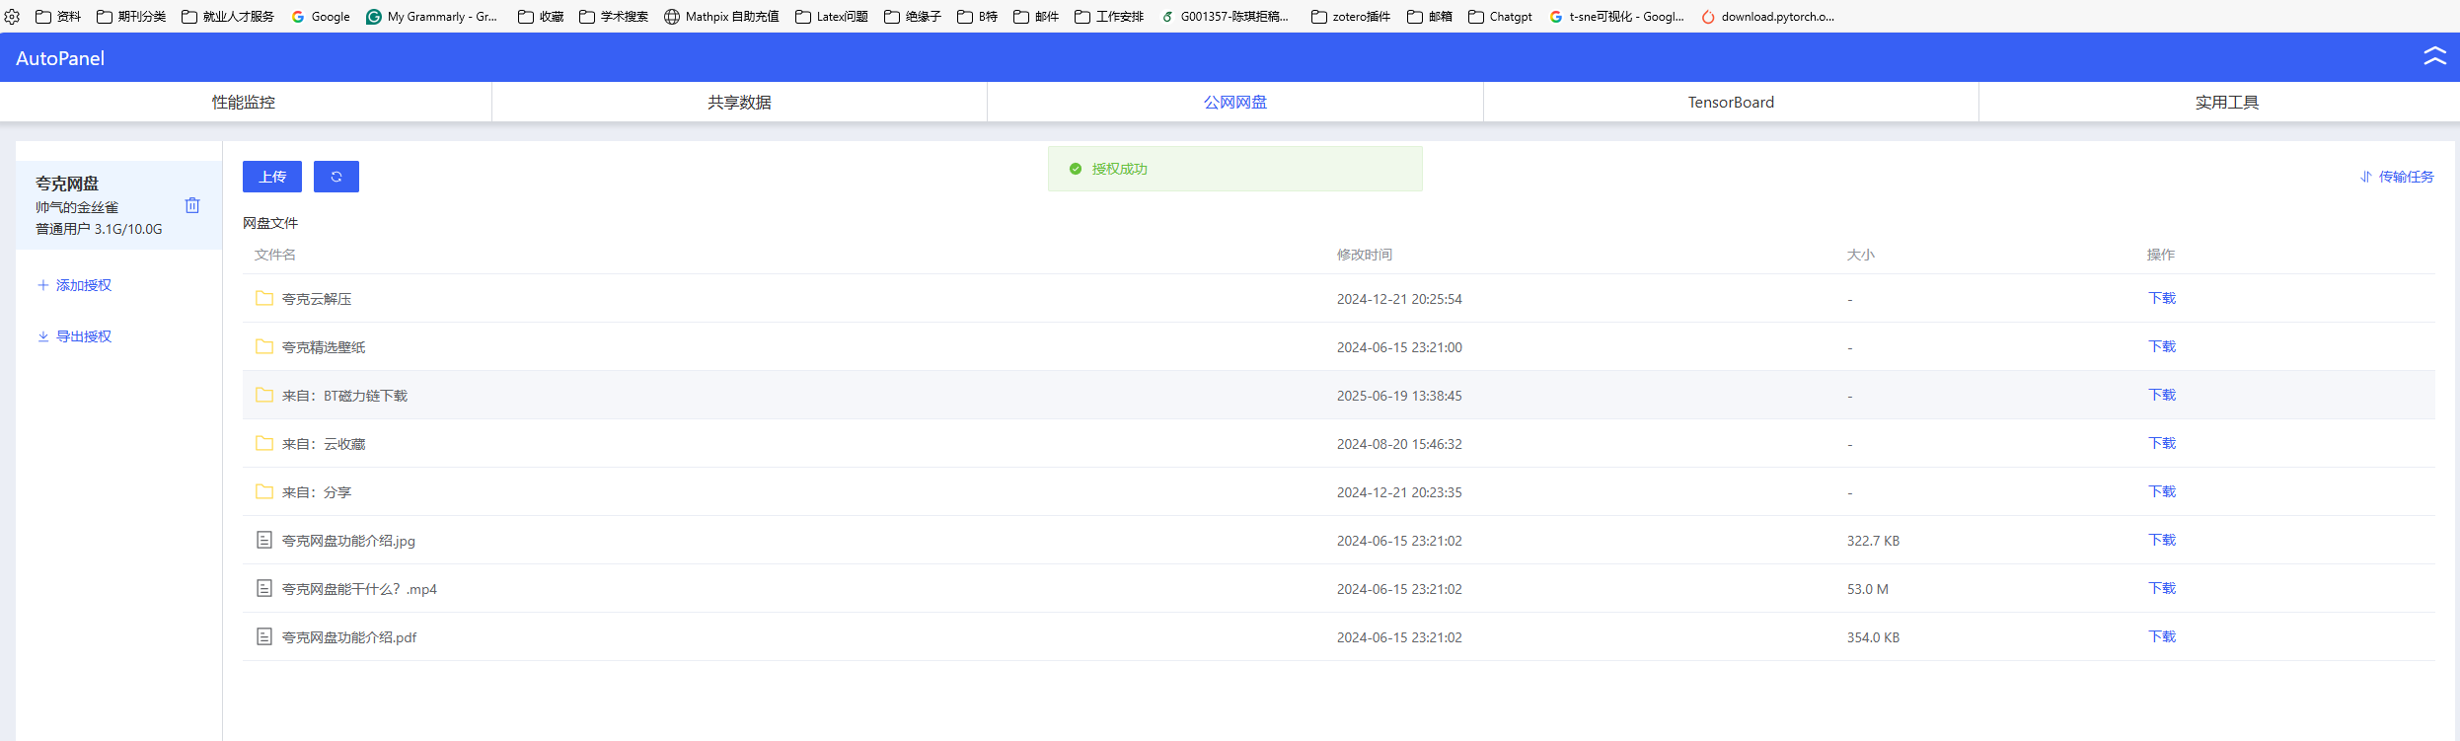This screenshot has width=2460, height=741.
Task: Click the 53.0 M size value
Action: (x=1868, y=589)
